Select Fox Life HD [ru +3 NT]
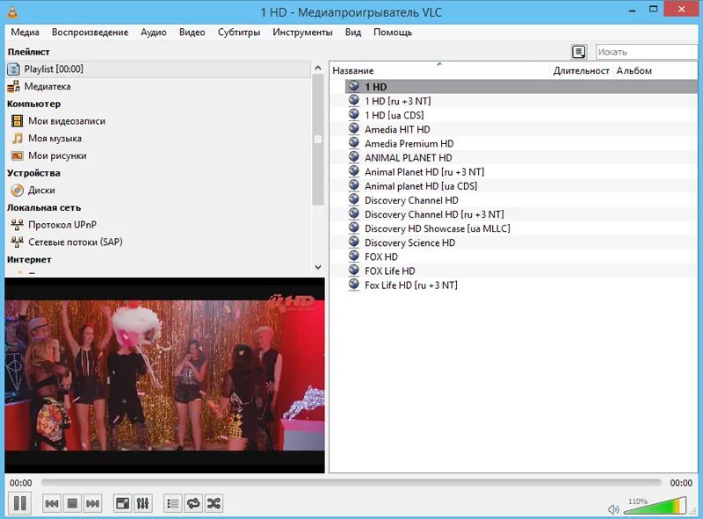703x519 pixels. pos(521,285)
